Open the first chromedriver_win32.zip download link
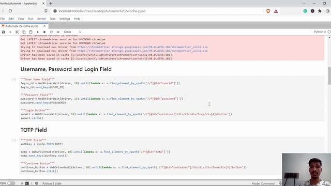331x186 pixels. coord(142,47)
